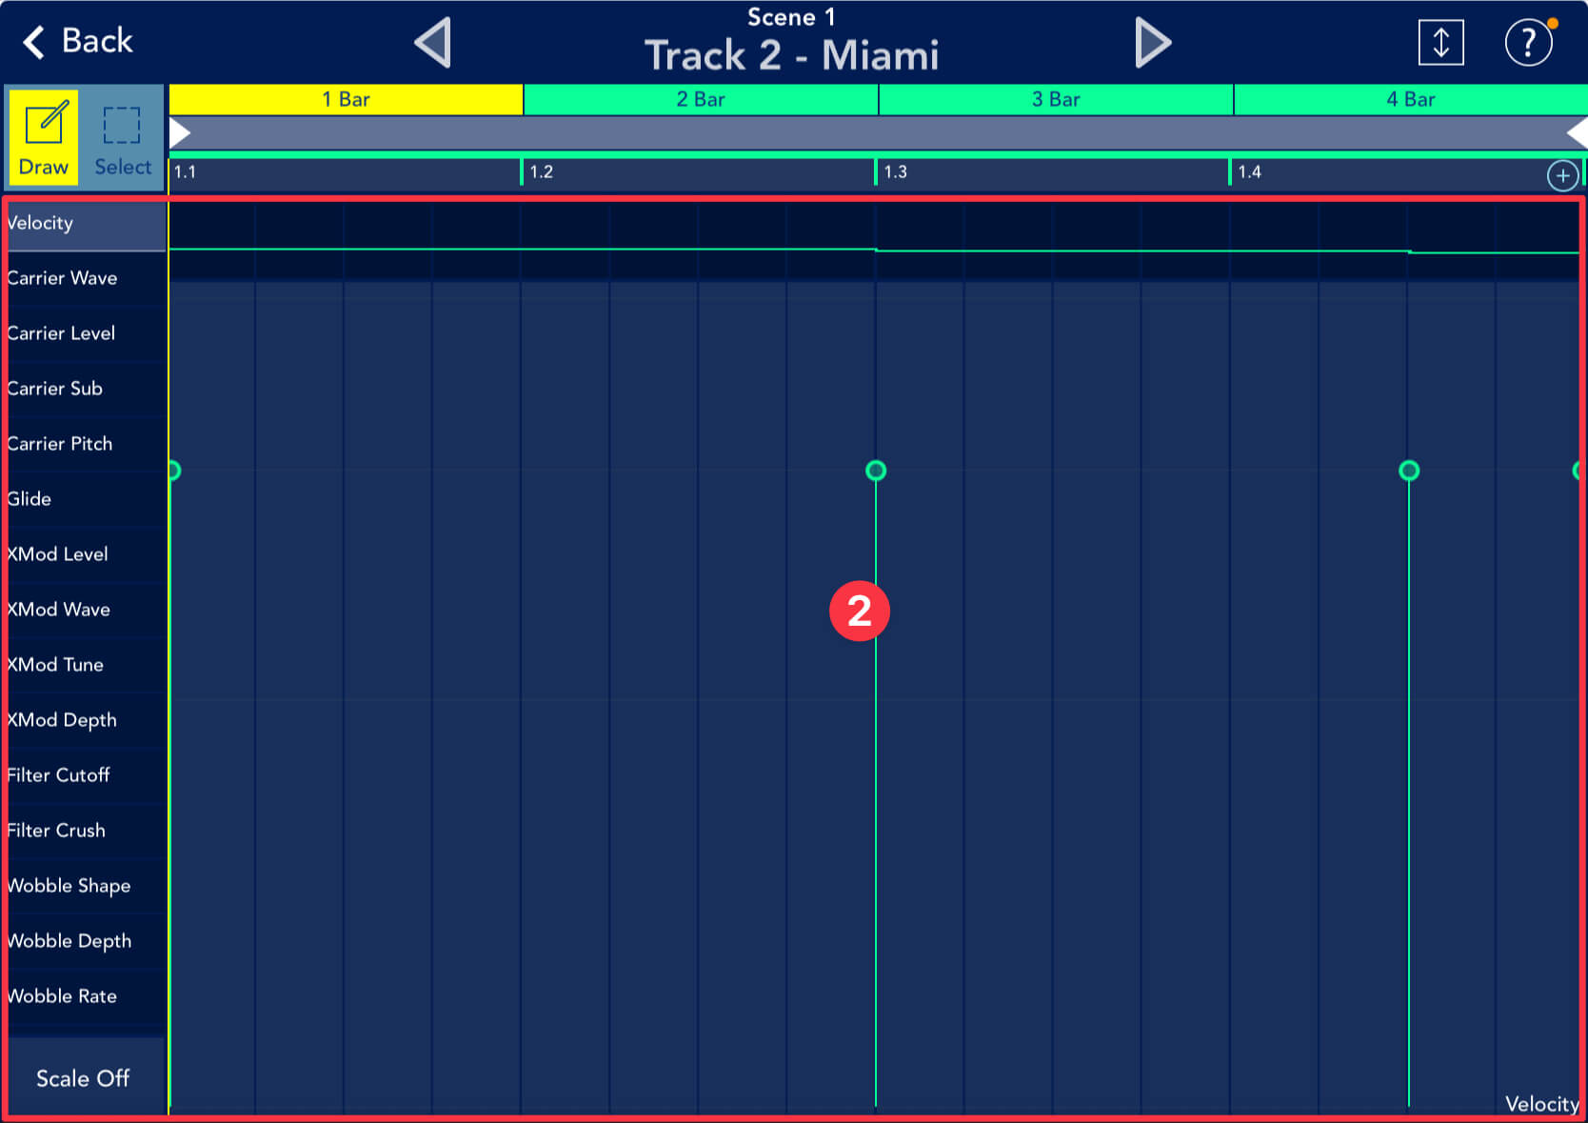
Task: Switch to the 2 Bar length tab
Action: coord(701,100)
